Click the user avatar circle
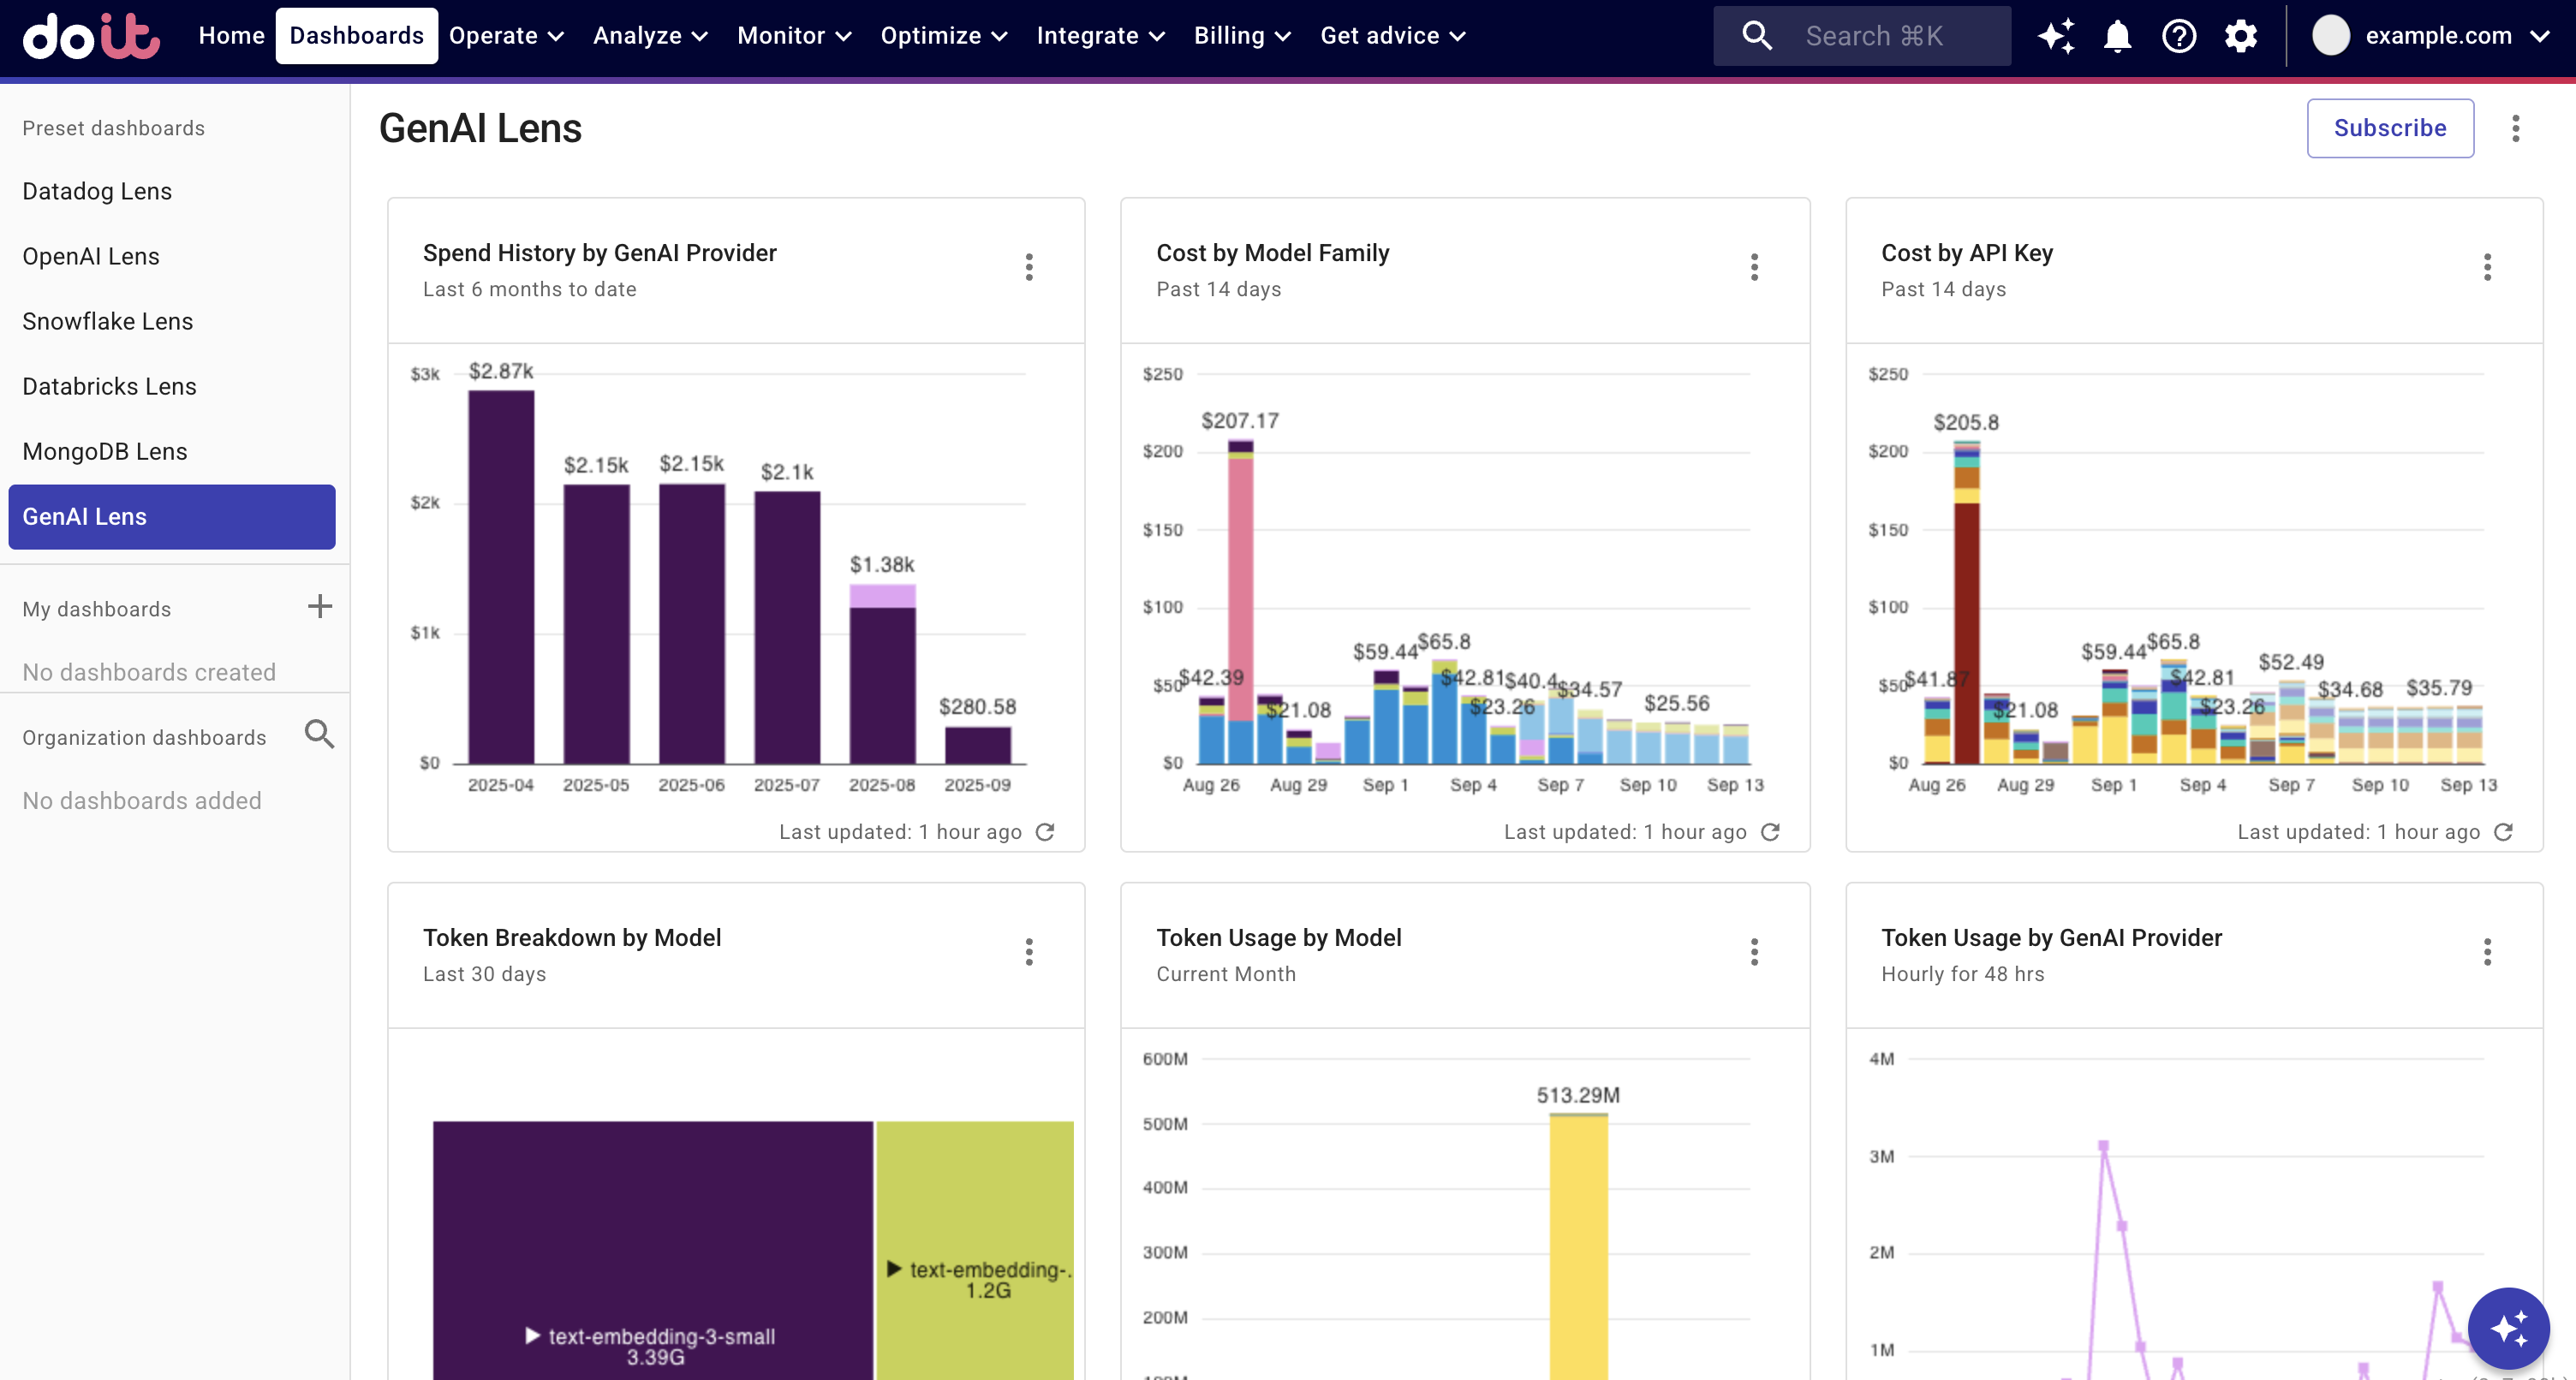The width and height of the screenshot is (2576, 1380). pyautogui.click(x=2331, y=36)
